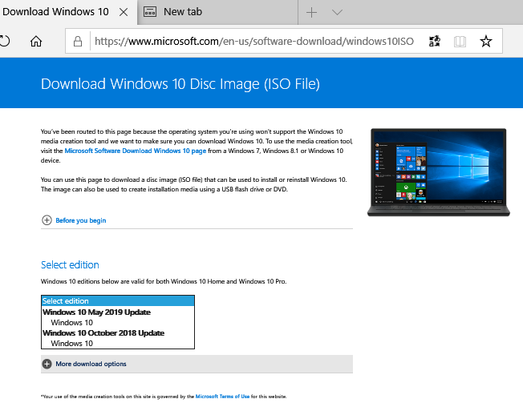Click Windows 10 May 2019 Update group label
This screenshot has width=523, height=411.
click(96, 312)
